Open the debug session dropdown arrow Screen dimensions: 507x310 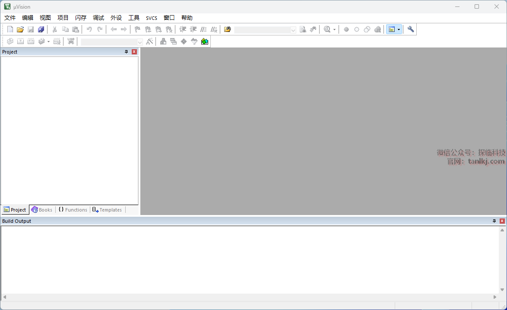[334, 30]
